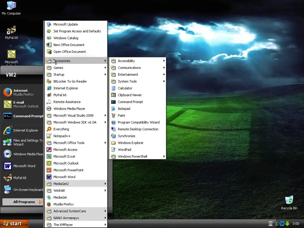Expand the Startup submenu arrow
Viewport: 304px width, 228px height.
[x=105, y=75]
